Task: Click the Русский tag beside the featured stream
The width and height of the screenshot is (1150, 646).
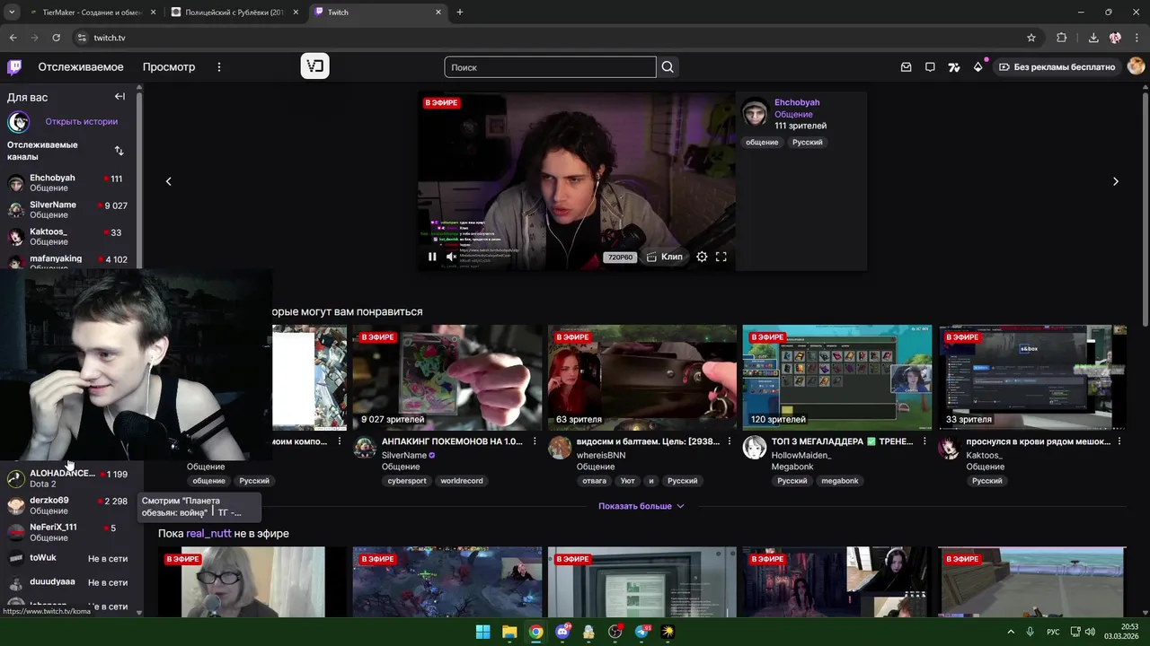Action: (807, 143)
